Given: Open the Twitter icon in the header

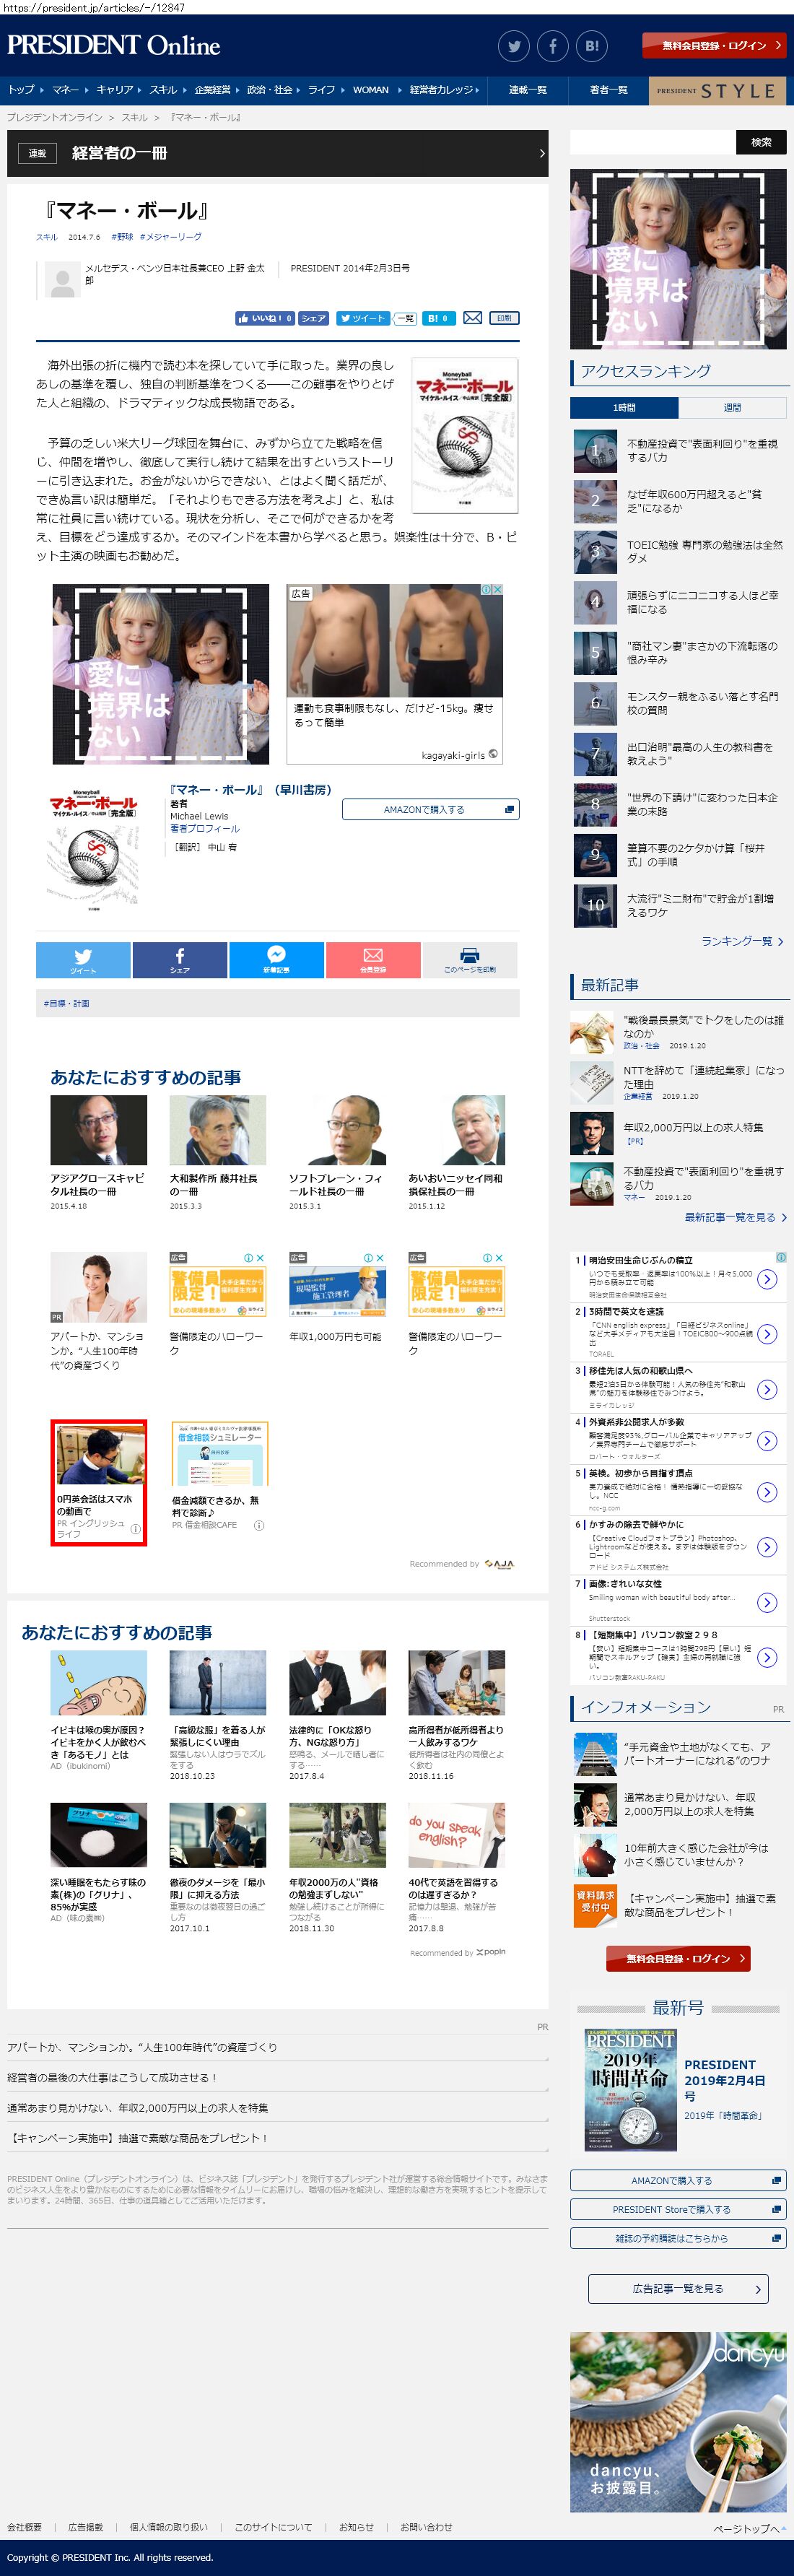Looking at the screenshot, I should (514, 46).
